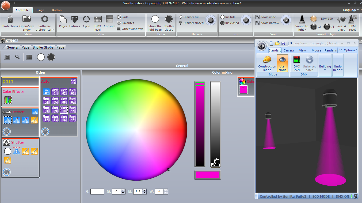
Task: Toggle white open-beam circle in toolbar
Action: click(x=41, y=57)
